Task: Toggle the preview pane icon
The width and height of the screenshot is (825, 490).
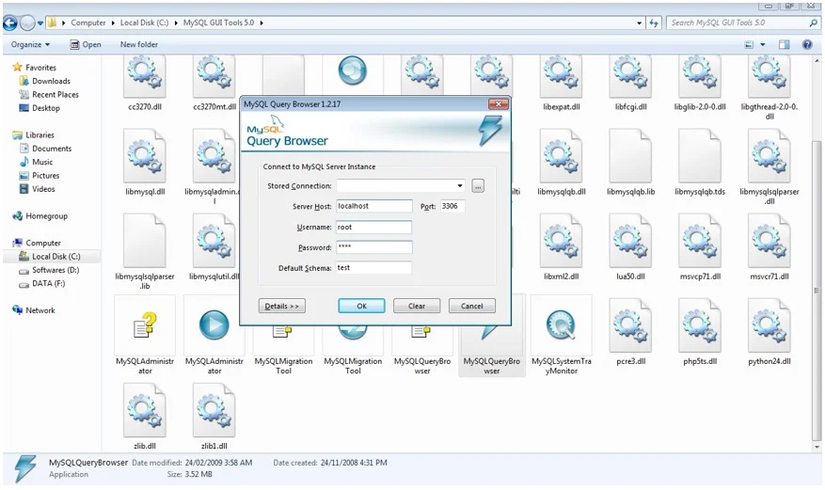Action: [784, 45]
